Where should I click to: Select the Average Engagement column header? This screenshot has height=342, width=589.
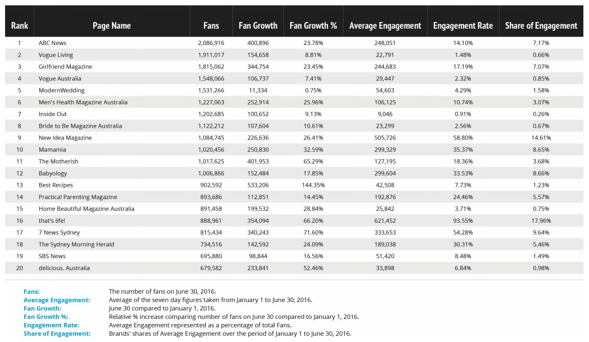pyautogui.click(x=385, y=25)
